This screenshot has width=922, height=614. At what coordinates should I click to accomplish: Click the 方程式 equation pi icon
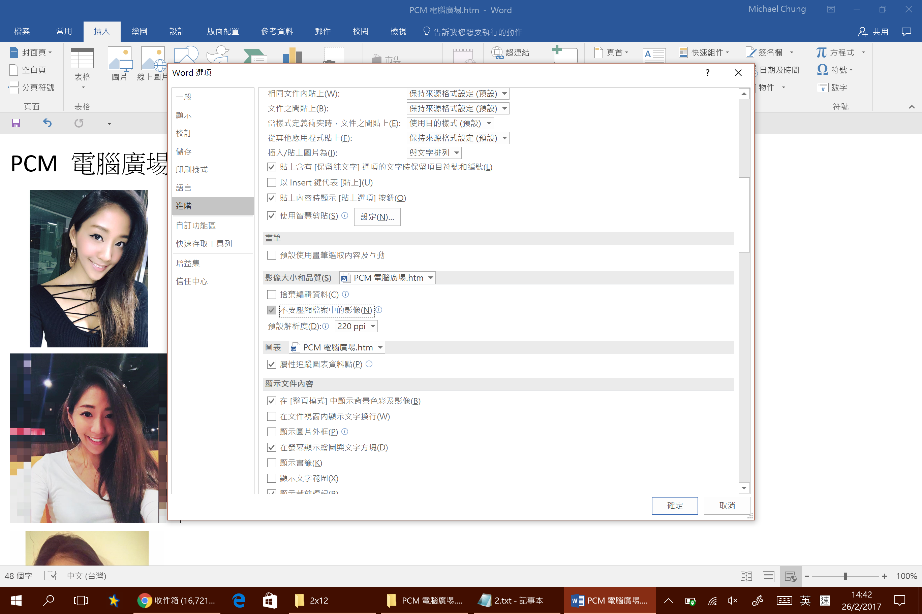[822, 53]
